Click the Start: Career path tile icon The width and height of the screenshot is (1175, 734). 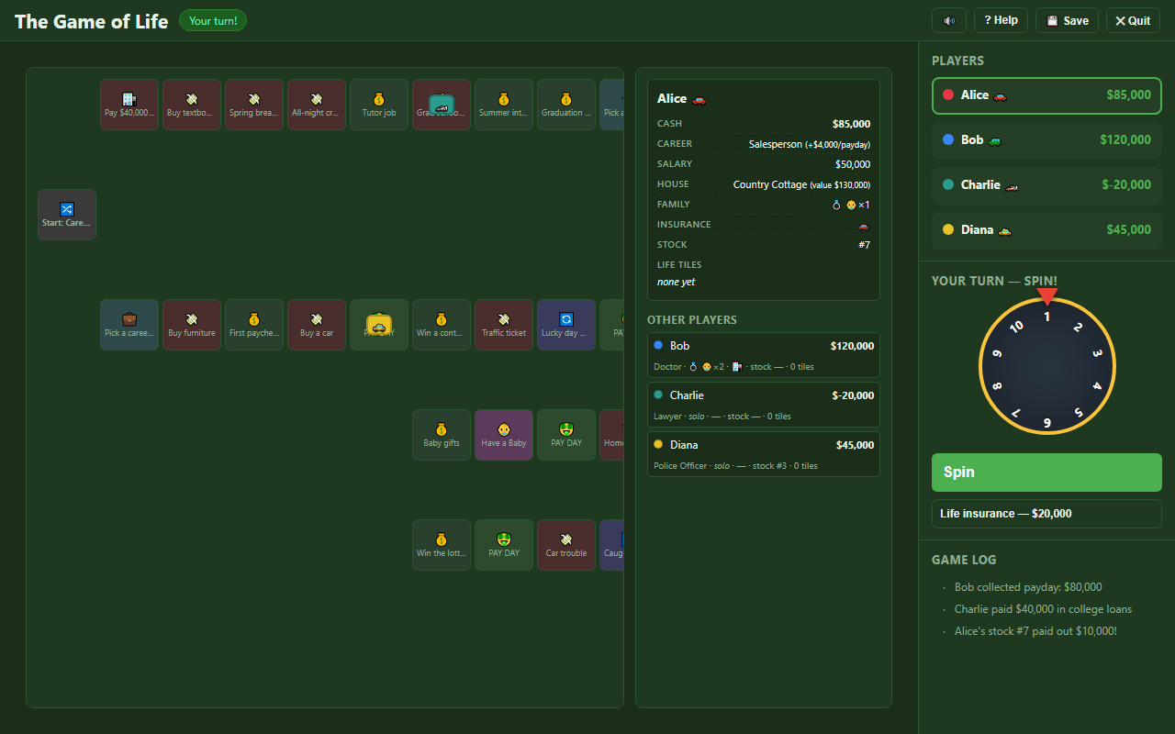pos(67,209)
